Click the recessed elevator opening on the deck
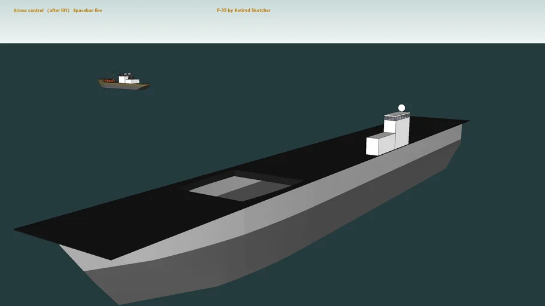 click(240, 188)
